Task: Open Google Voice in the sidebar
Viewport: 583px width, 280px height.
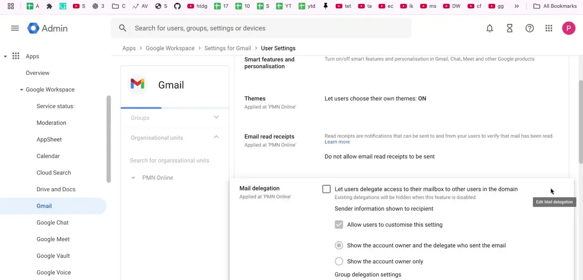Action: 54,272
